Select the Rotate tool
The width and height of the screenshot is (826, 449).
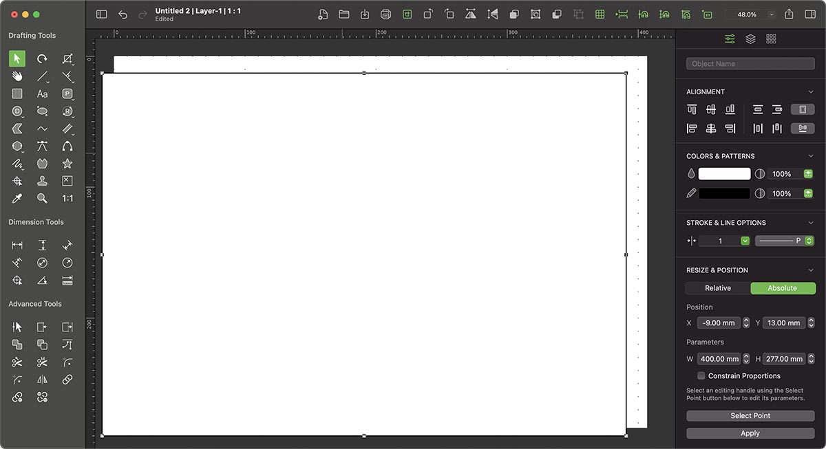pyautogui.click(x=41, y=58)
